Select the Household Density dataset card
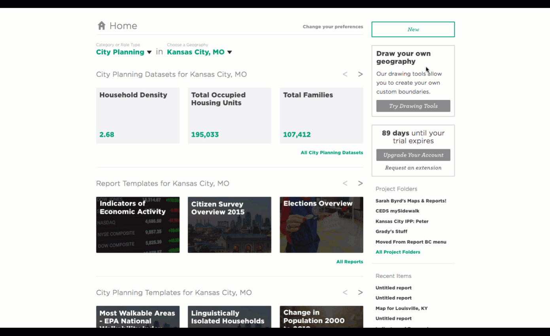 (138, 116)
